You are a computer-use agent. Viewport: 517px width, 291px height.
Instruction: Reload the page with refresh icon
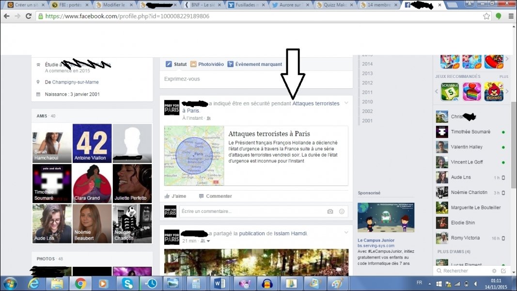(x=29, y=16)
